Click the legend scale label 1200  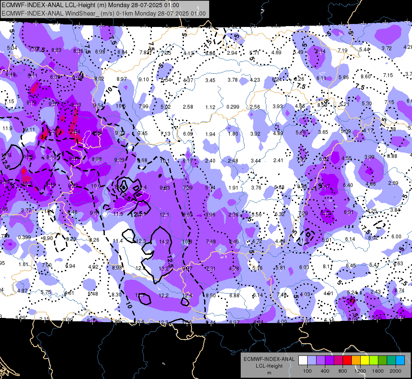pyautogui.click(x=360, y=371)
